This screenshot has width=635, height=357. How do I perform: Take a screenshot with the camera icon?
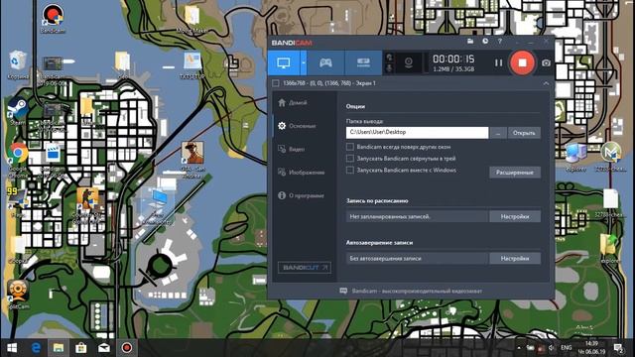pos(546,63)
